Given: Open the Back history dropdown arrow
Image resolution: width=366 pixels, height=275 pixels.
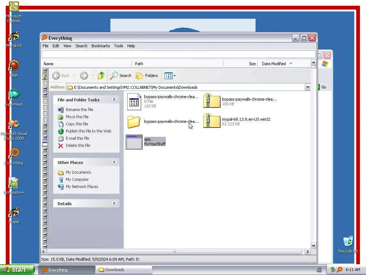Looking at the screenshot, I should tap(74, 76).
